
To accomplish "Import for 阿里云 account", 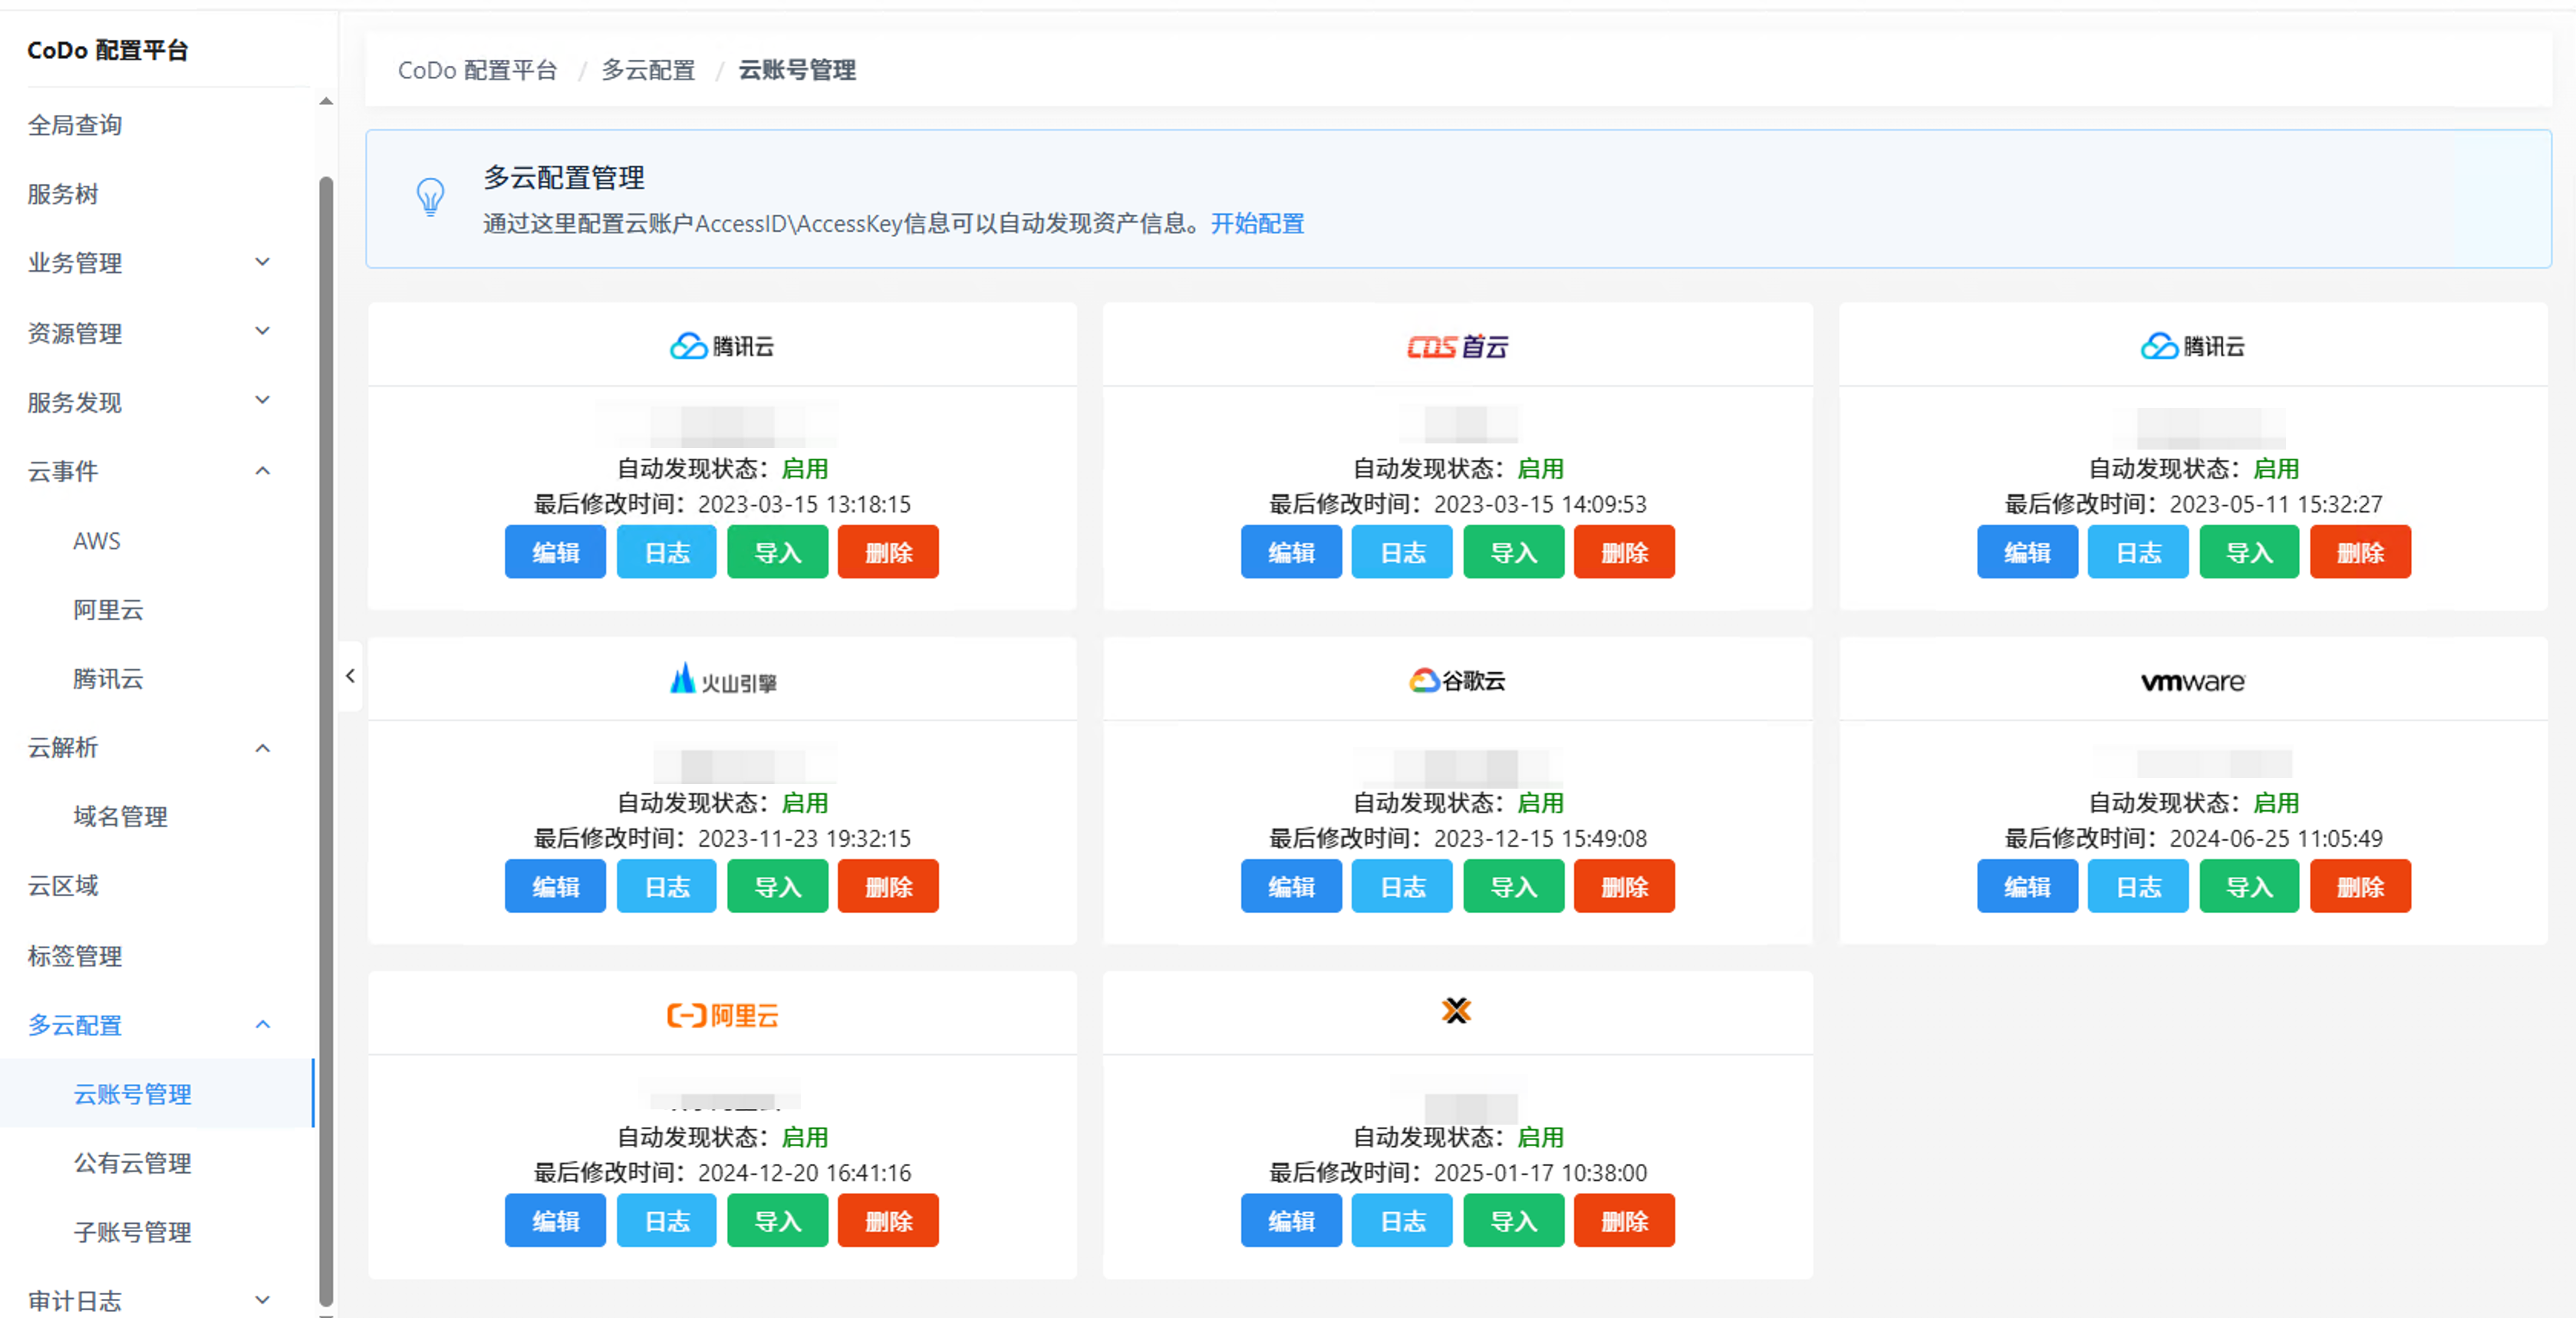I will coord(778,1220).
